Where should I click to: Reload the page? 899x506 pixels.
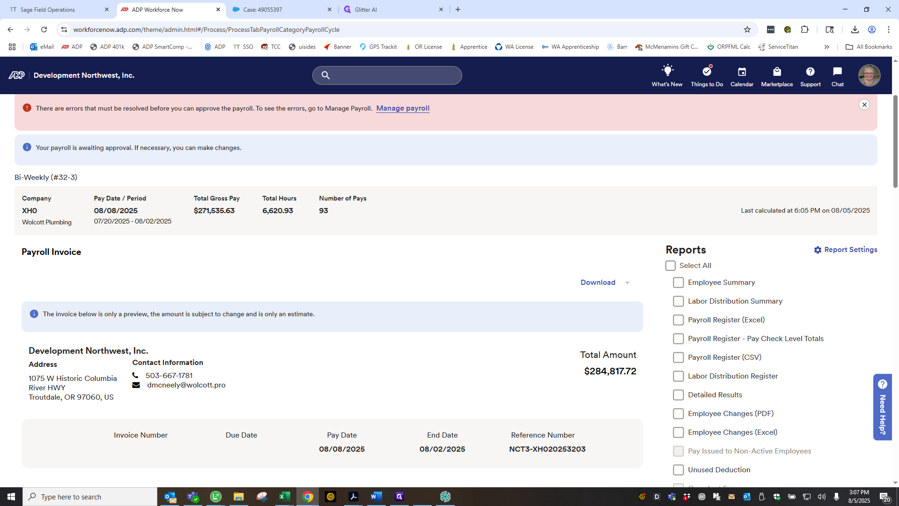coord(44,30)
